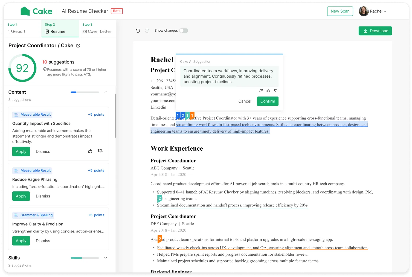This screenshot has width=412, height=277.
Task: Apply the Reduce Vague Phrasing suggestion
Action: [x=21, y=196]
